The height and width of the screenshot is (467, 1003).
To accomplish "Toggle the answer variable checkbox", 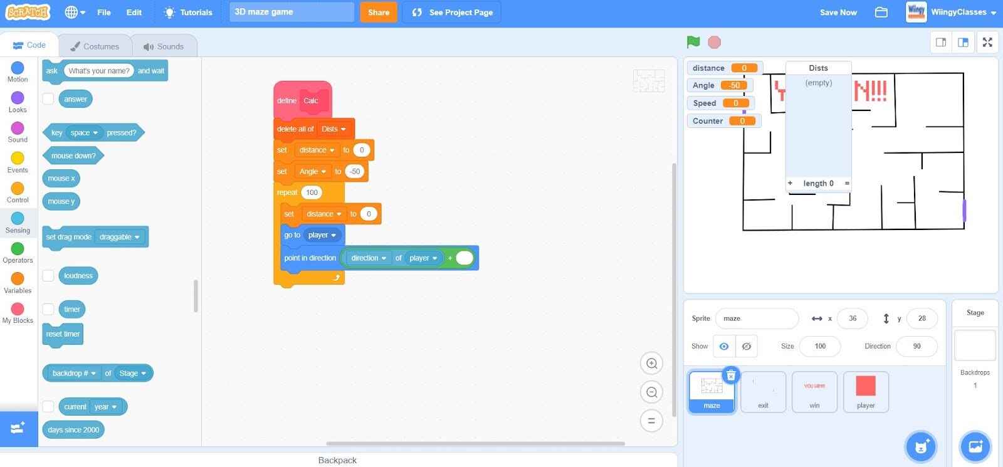I will (x=48, y=99).
